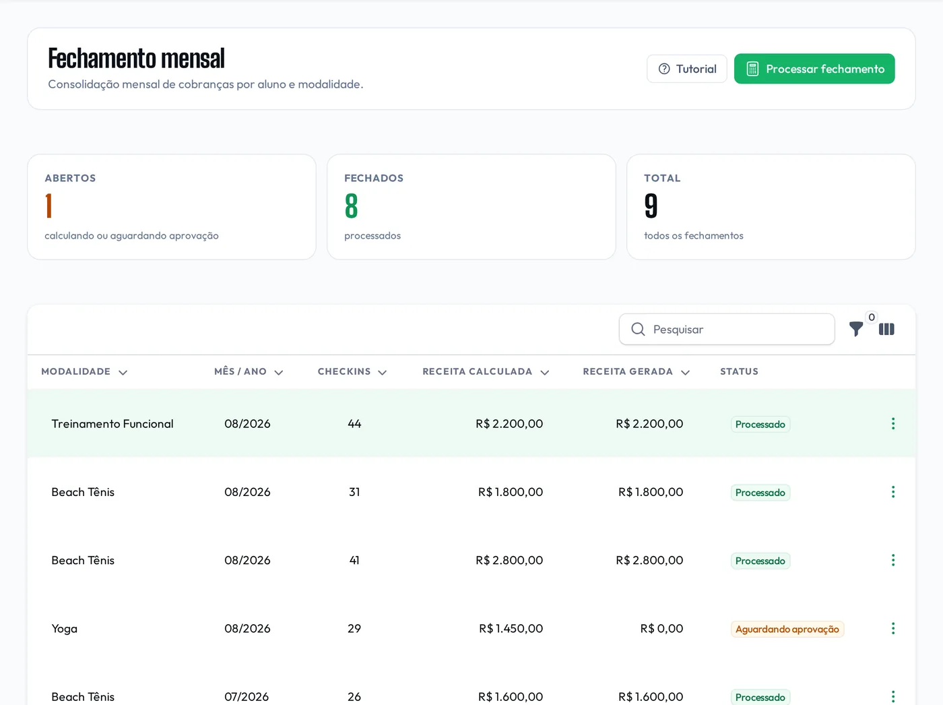The height and width of the screenshot is (705, 943).
Task: Click Processado badge for Treinamento Funcional
Action: (760, 424)
